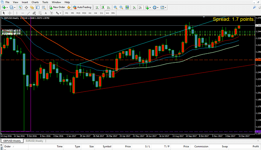
Task: Click the Profiles icon
Action: [x=11, y=8]
